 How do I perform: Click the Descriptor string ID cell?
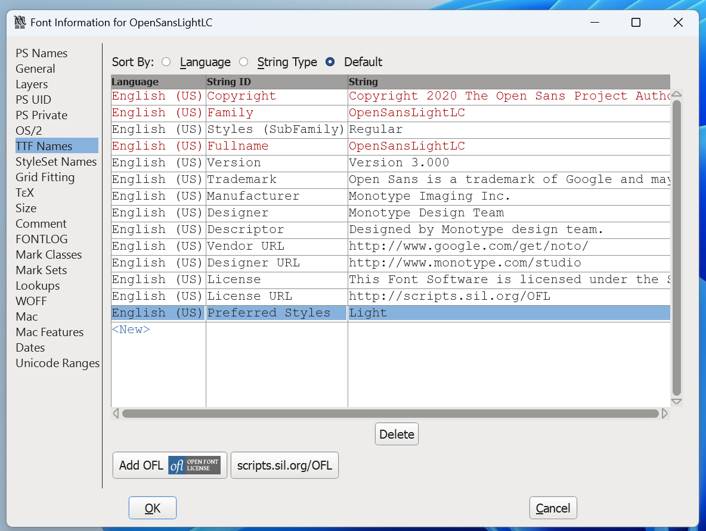point(277,229)
